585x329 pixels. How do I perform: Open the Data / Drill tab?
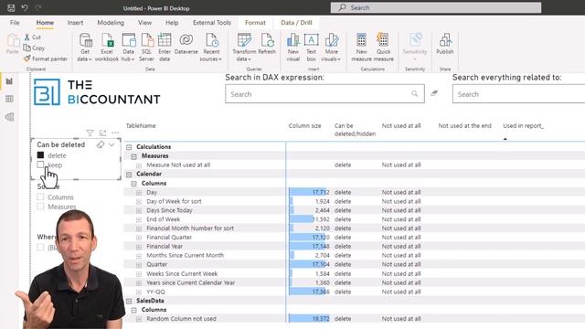(x=296, y=23)
